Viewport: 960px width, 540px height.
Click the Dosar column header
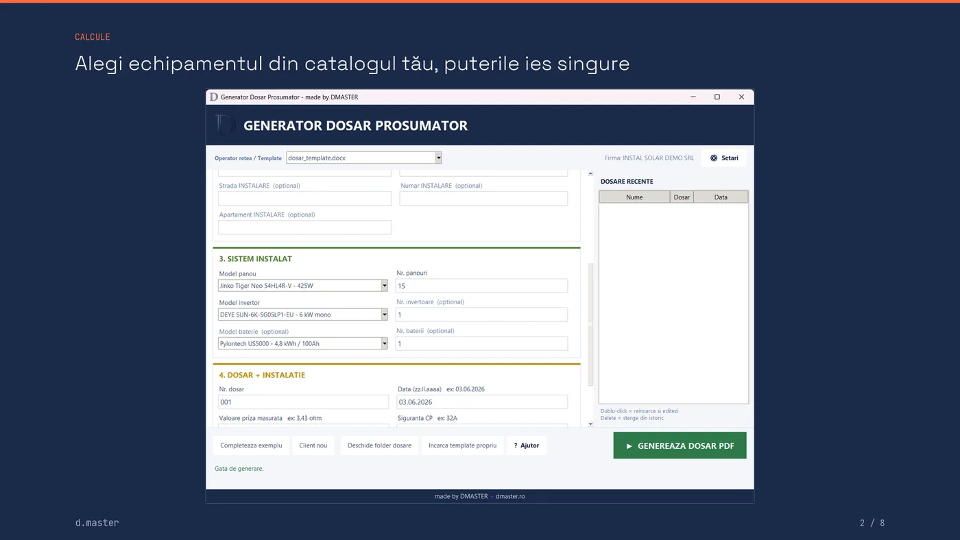[682, 197]
